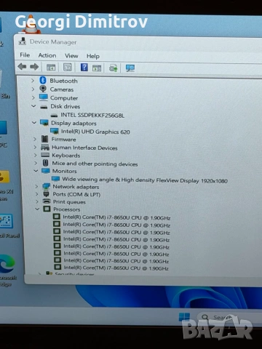Select INTEL SSDPEKKF256G8L disk drive

point(92,115)
